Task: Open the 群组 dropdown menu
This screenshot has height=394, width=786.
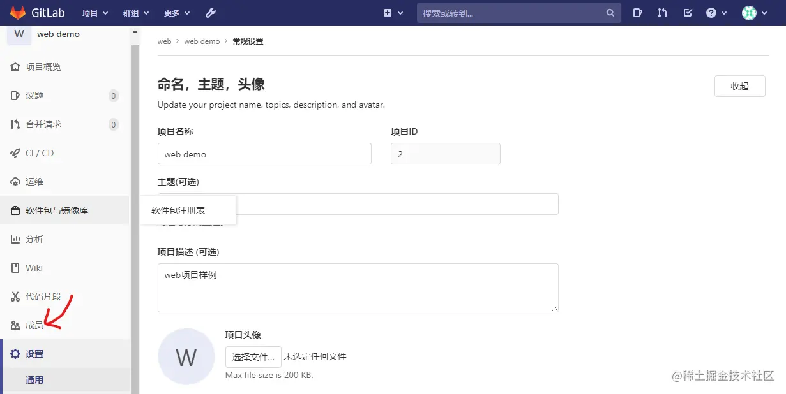Action: [x=135, y=13]
